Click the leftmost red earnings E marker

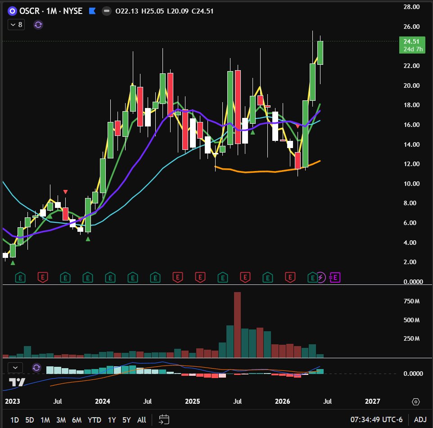(43, 278)
